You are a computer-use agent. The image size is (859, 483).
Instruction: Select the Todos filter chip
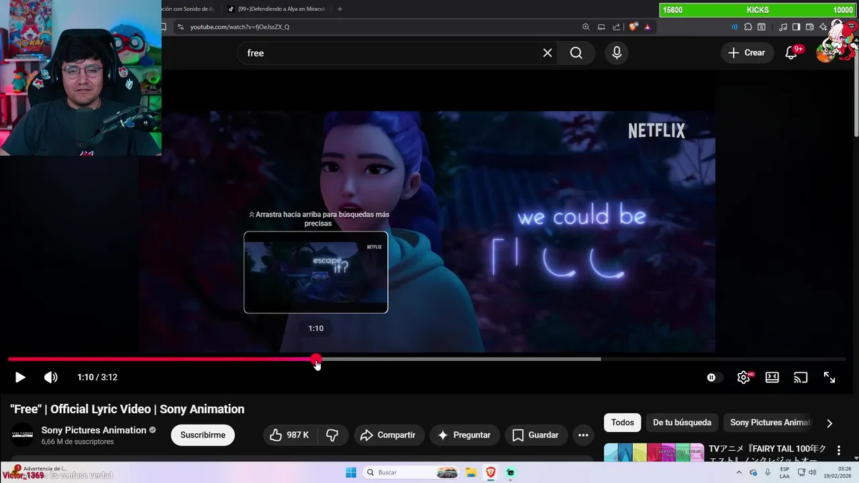pyautogui.click(x=622, y=423)
